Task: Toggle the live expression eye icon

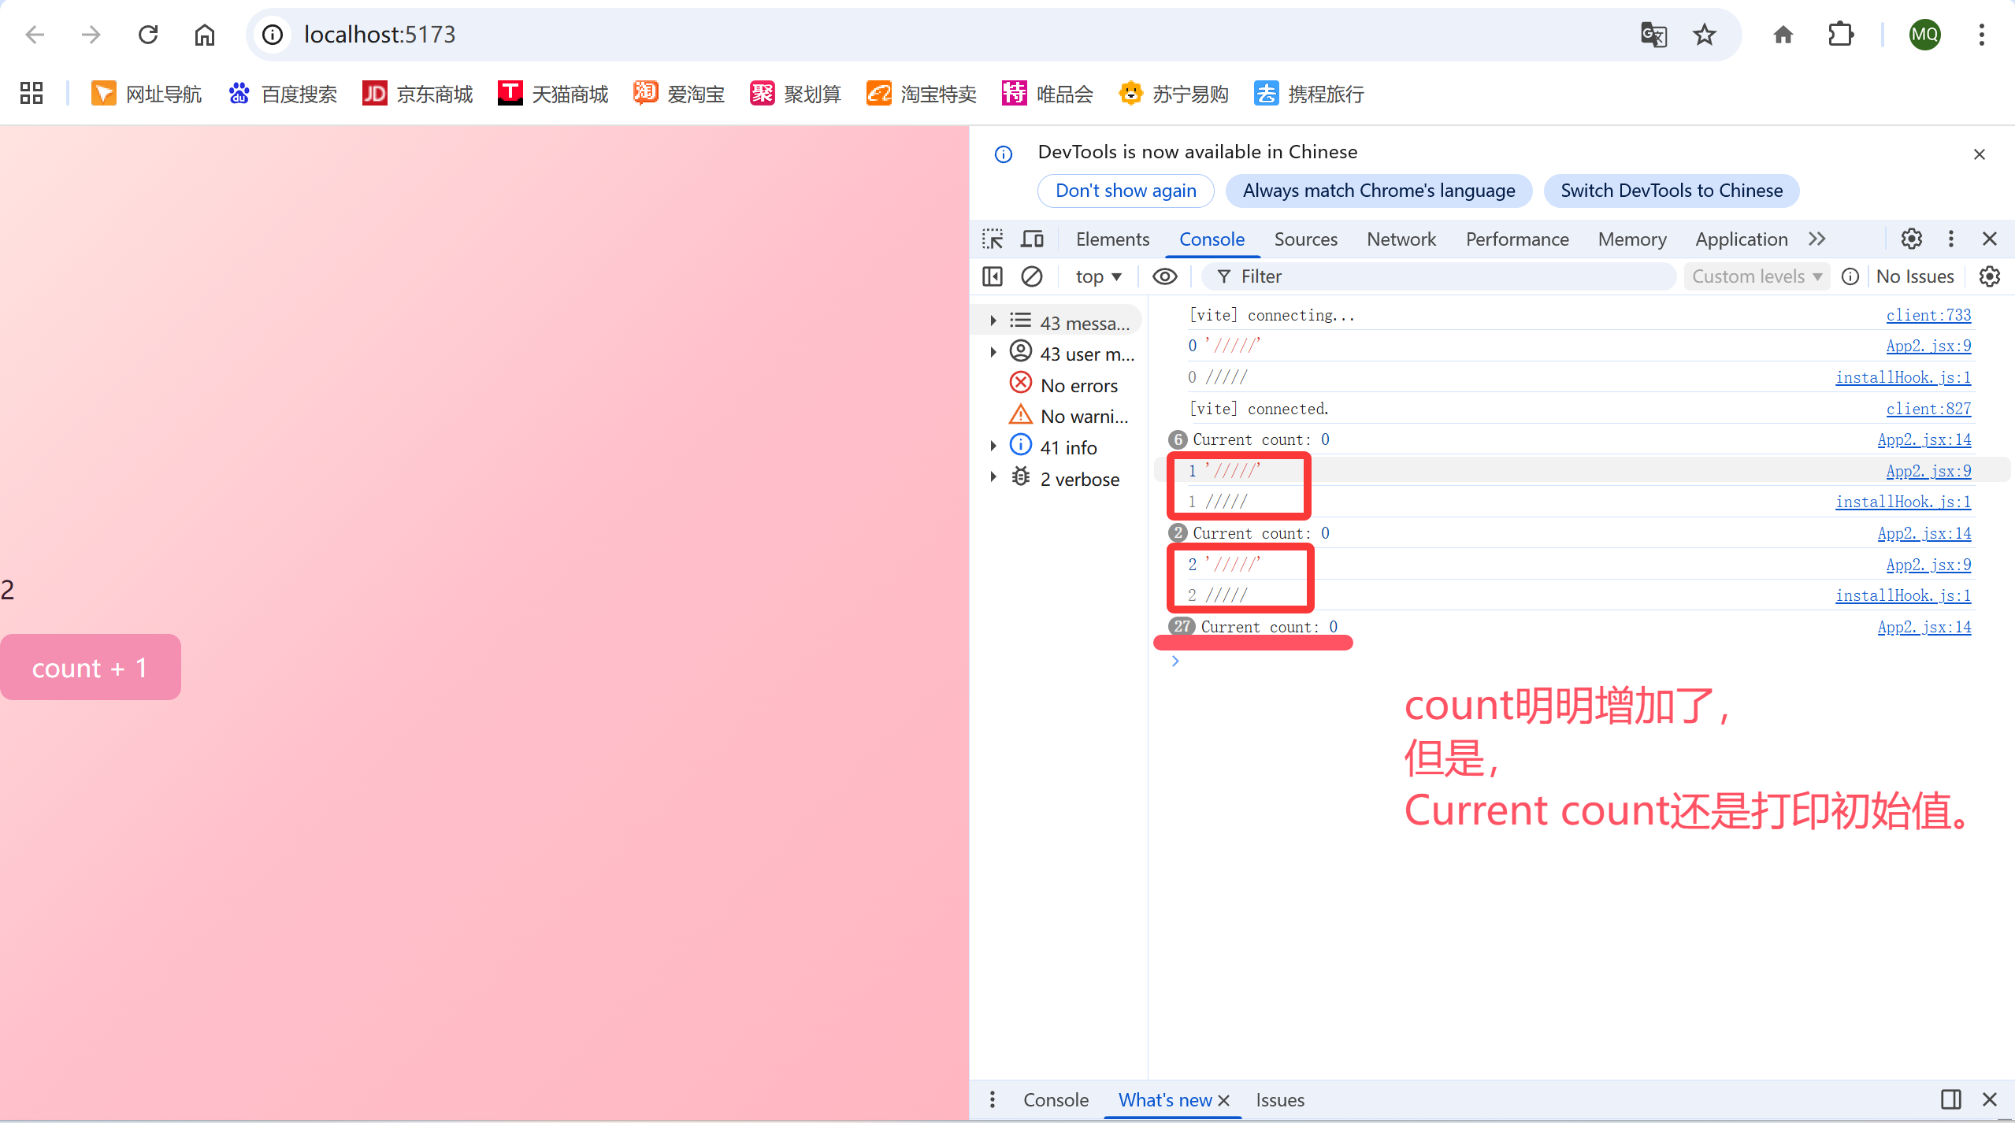Action: [x=1164, y=276]
